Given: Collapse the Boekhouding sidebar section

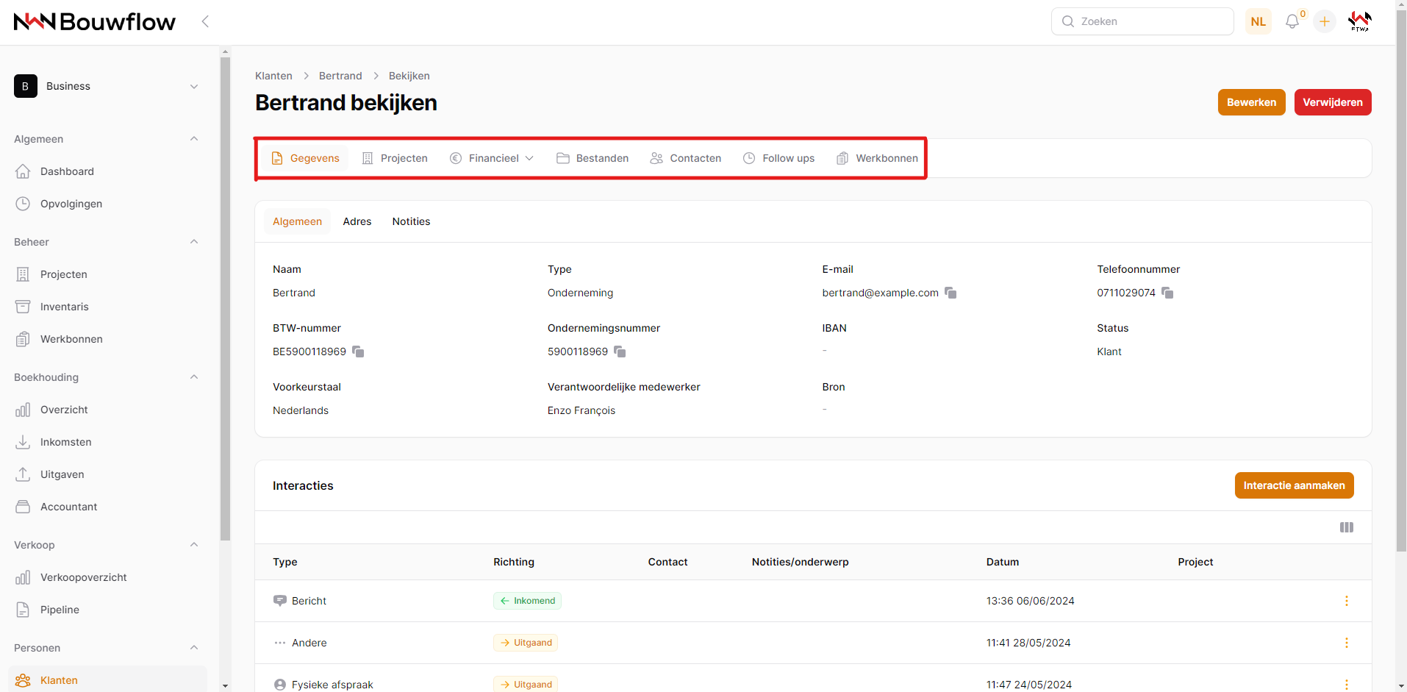Looking at the screenshot, I should point(194,377).
